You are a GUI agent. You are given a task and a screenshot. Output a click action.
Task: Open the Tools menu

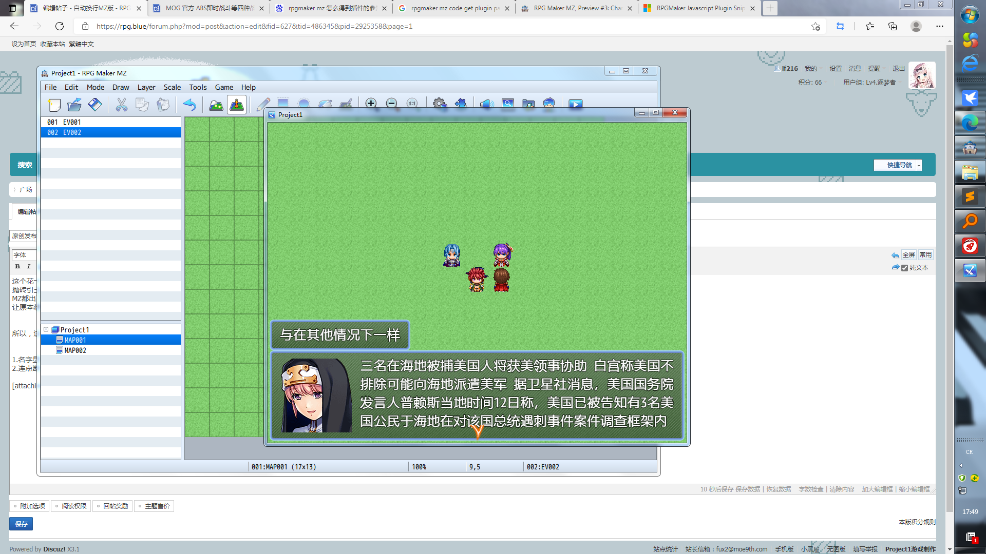(x=198, y=87)
